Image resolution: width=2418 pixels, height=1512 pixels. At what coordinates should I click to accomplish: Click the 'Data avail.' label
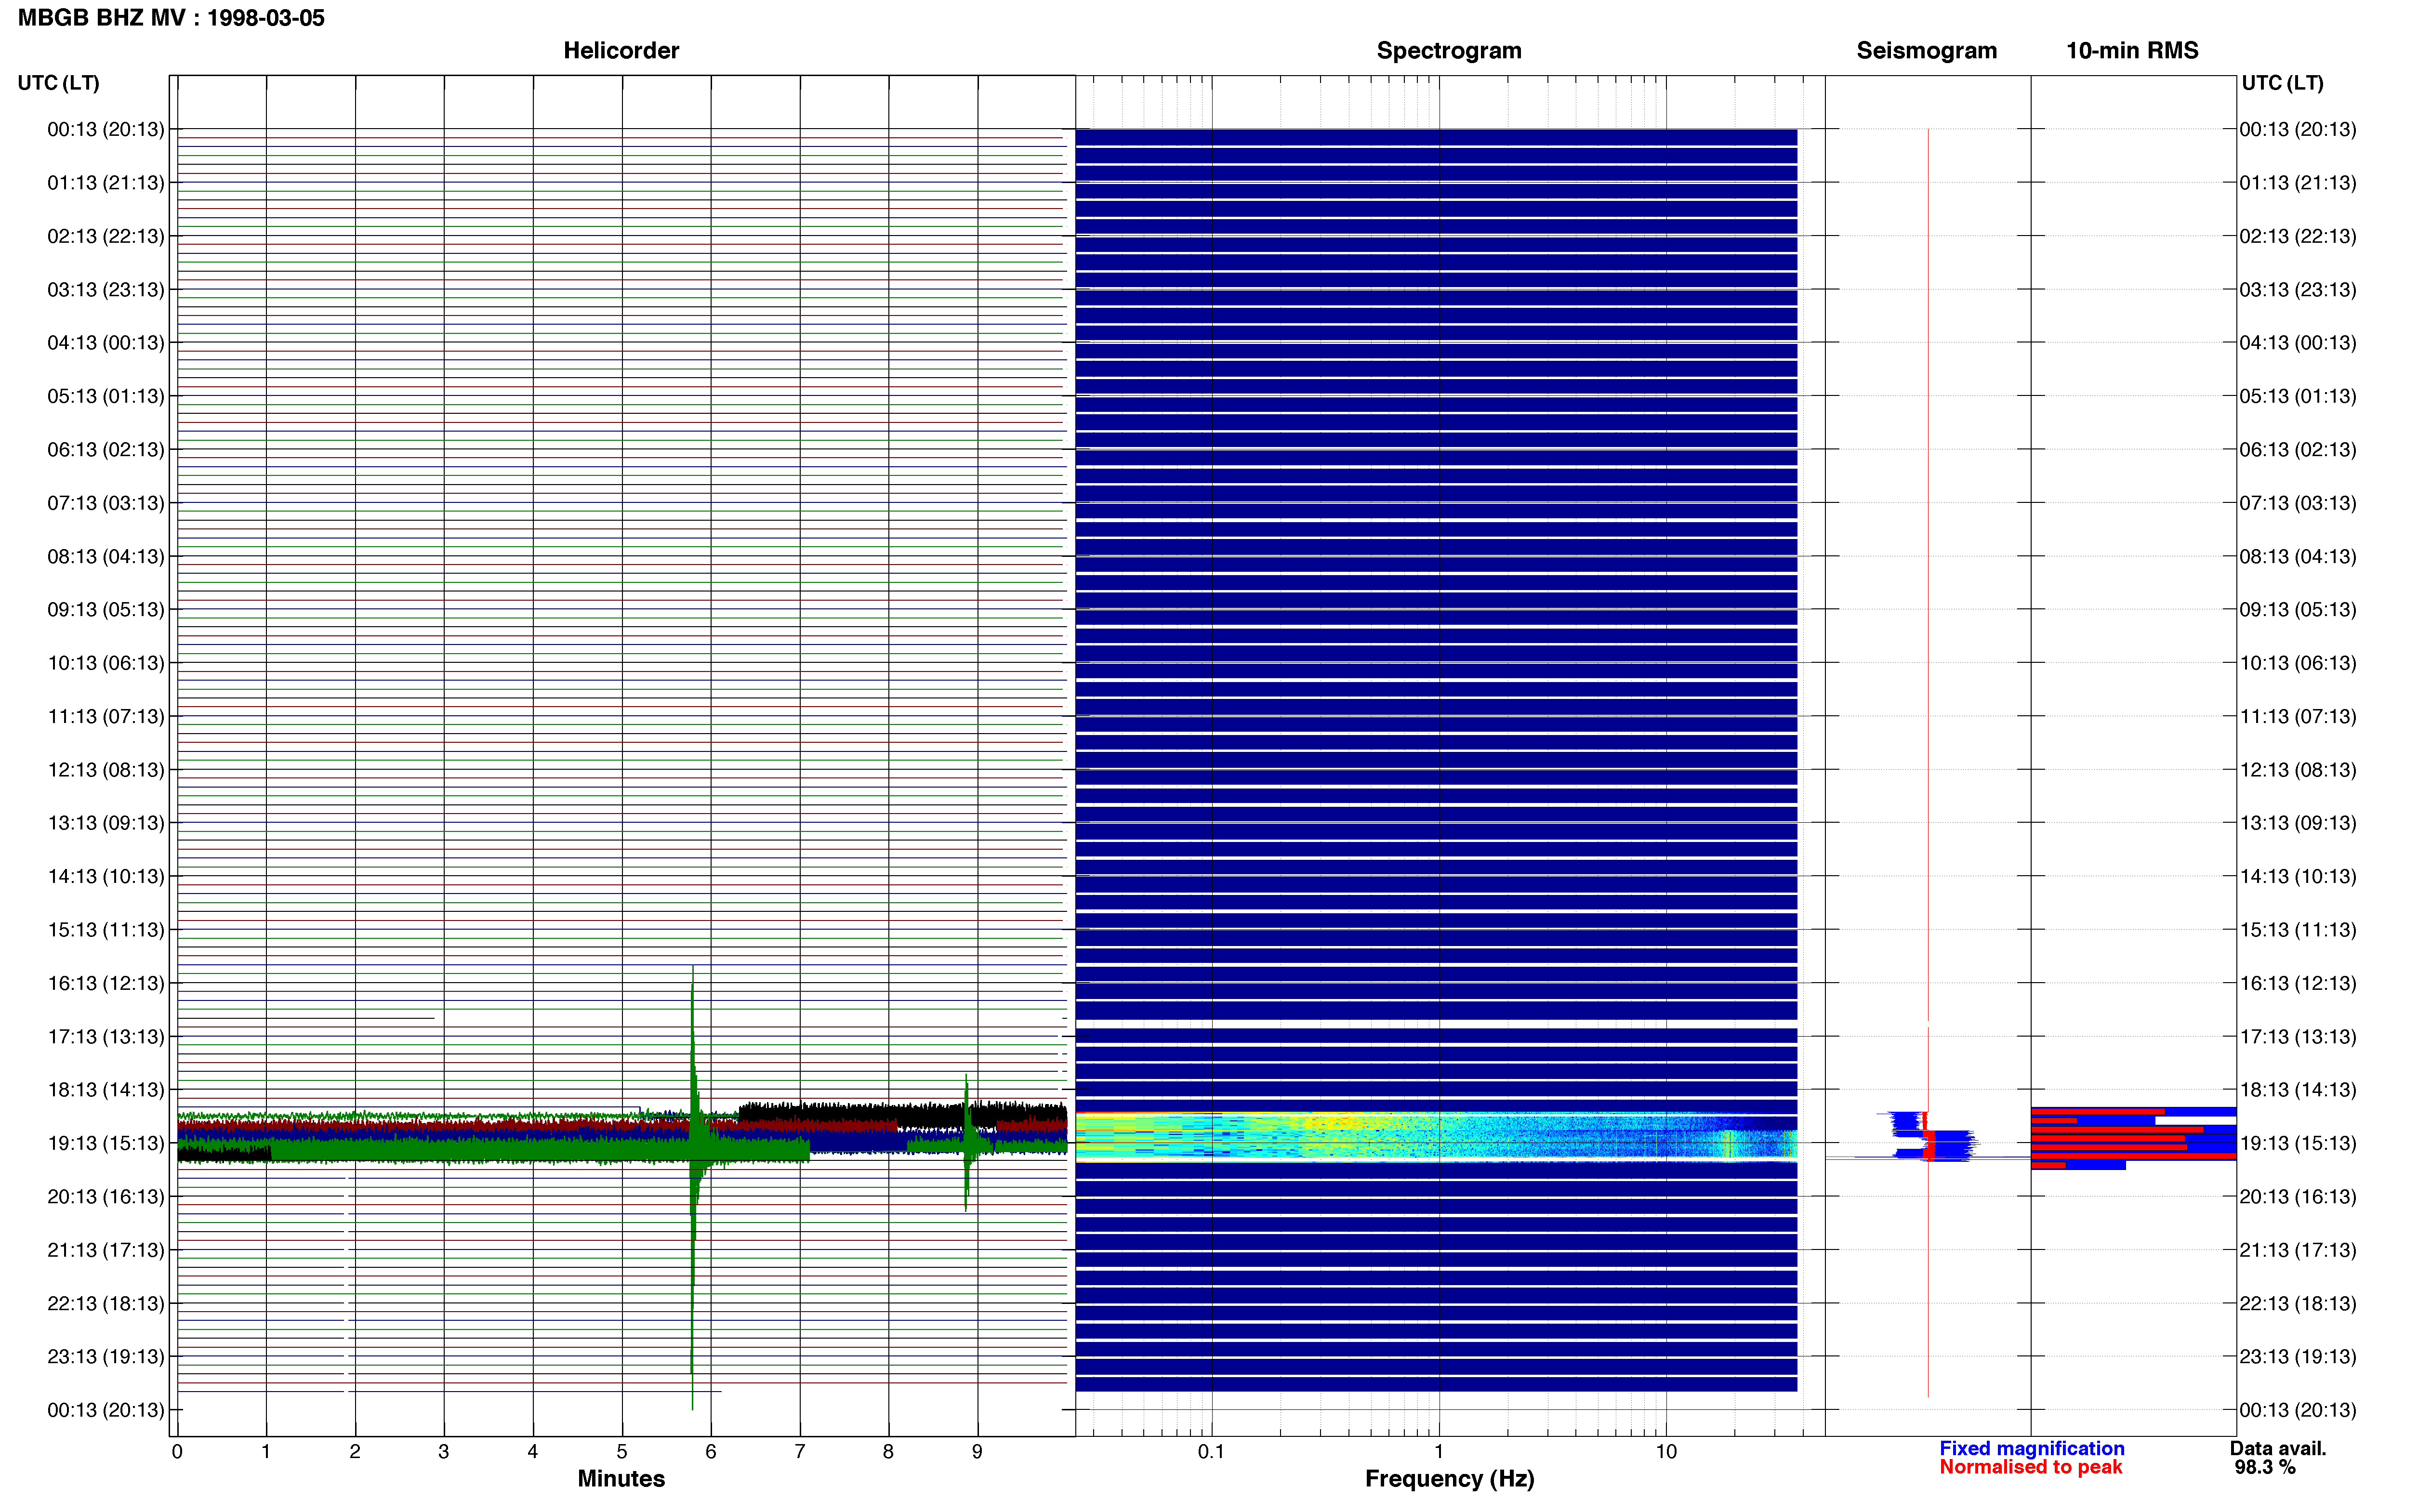[x=2278, y=1448]
